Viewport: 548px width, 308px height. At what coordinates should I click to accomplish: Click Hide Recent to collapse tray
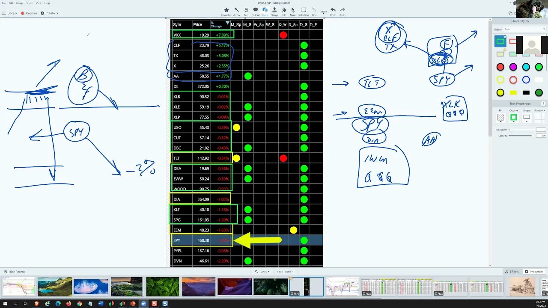[x=14, y=272]
